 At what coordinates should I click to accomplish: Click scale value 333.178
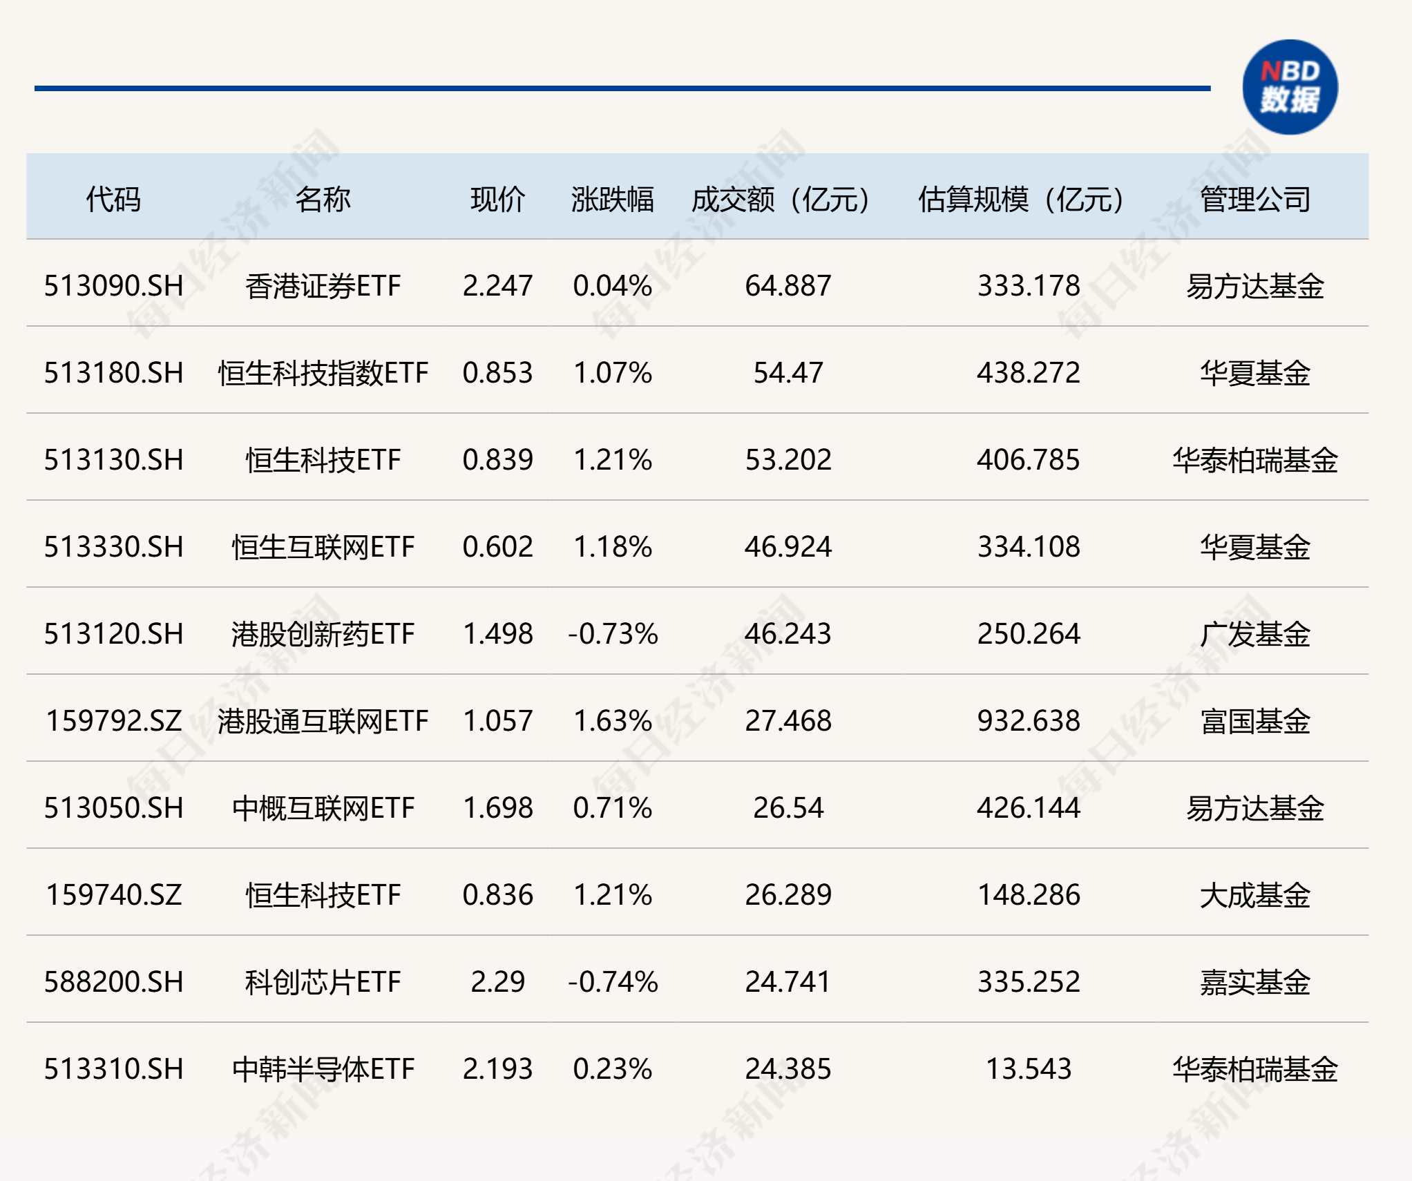(1028, 286)
